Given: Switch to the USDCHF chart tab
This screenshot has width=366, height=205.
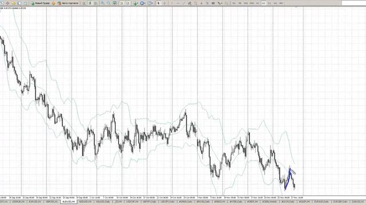Looking at the screenshot, I should coord(132,202).
